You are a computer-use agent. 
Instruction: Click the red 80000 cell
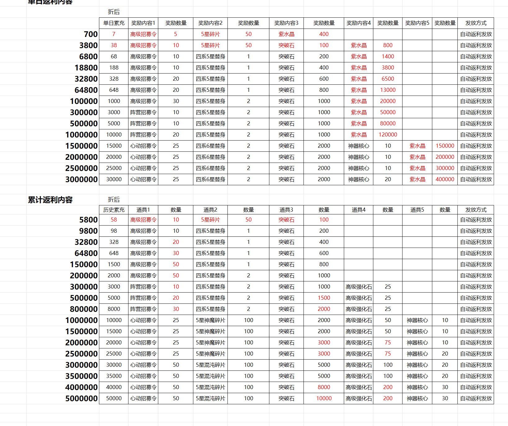point(388,123)
